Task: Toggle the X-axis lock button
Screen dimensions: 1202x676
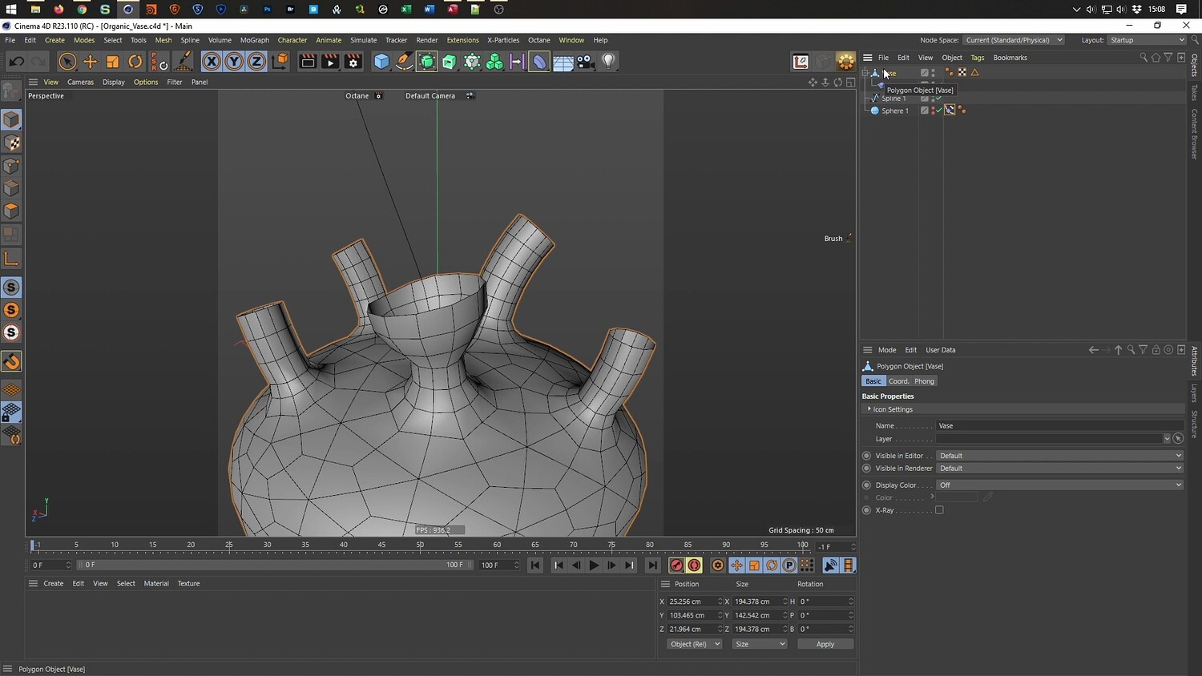Action: 211,62
